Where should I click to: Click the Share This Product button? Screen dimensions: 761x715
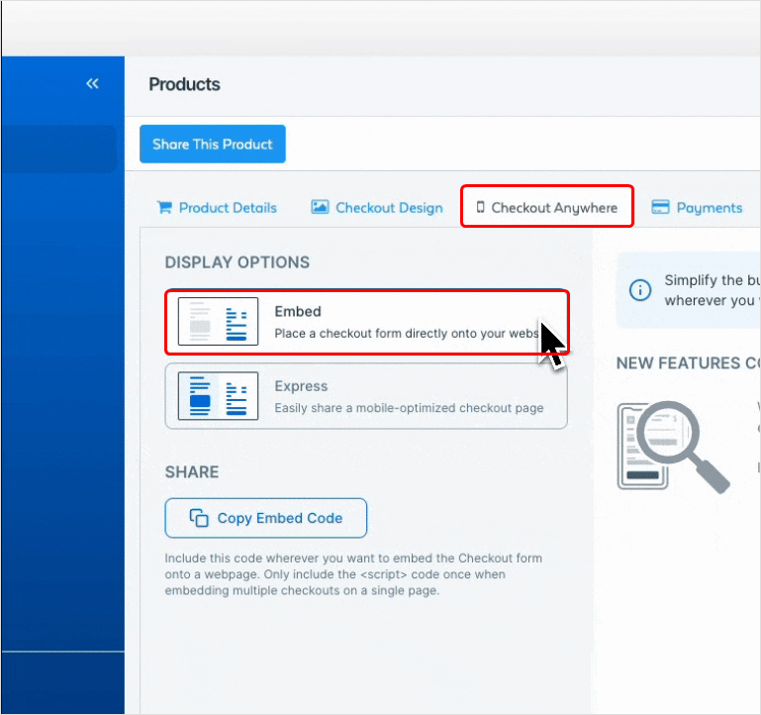[212, 144]
